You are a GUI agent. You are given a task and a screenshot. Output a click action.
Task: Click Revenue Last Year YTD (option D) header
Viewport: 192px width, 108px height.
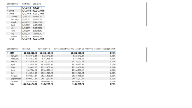[x=69, y=49]
